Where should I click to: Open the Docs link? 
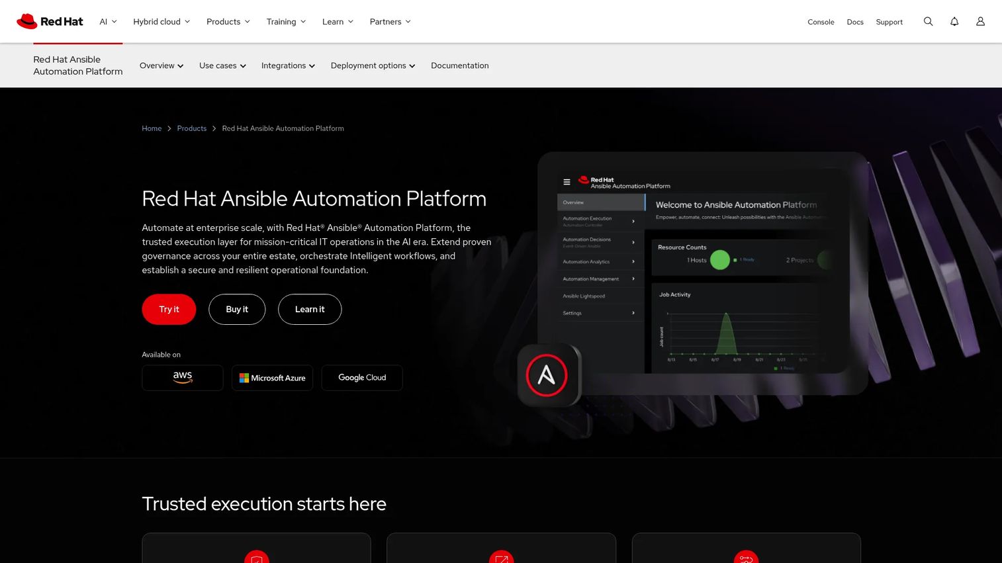pos(855,22)
